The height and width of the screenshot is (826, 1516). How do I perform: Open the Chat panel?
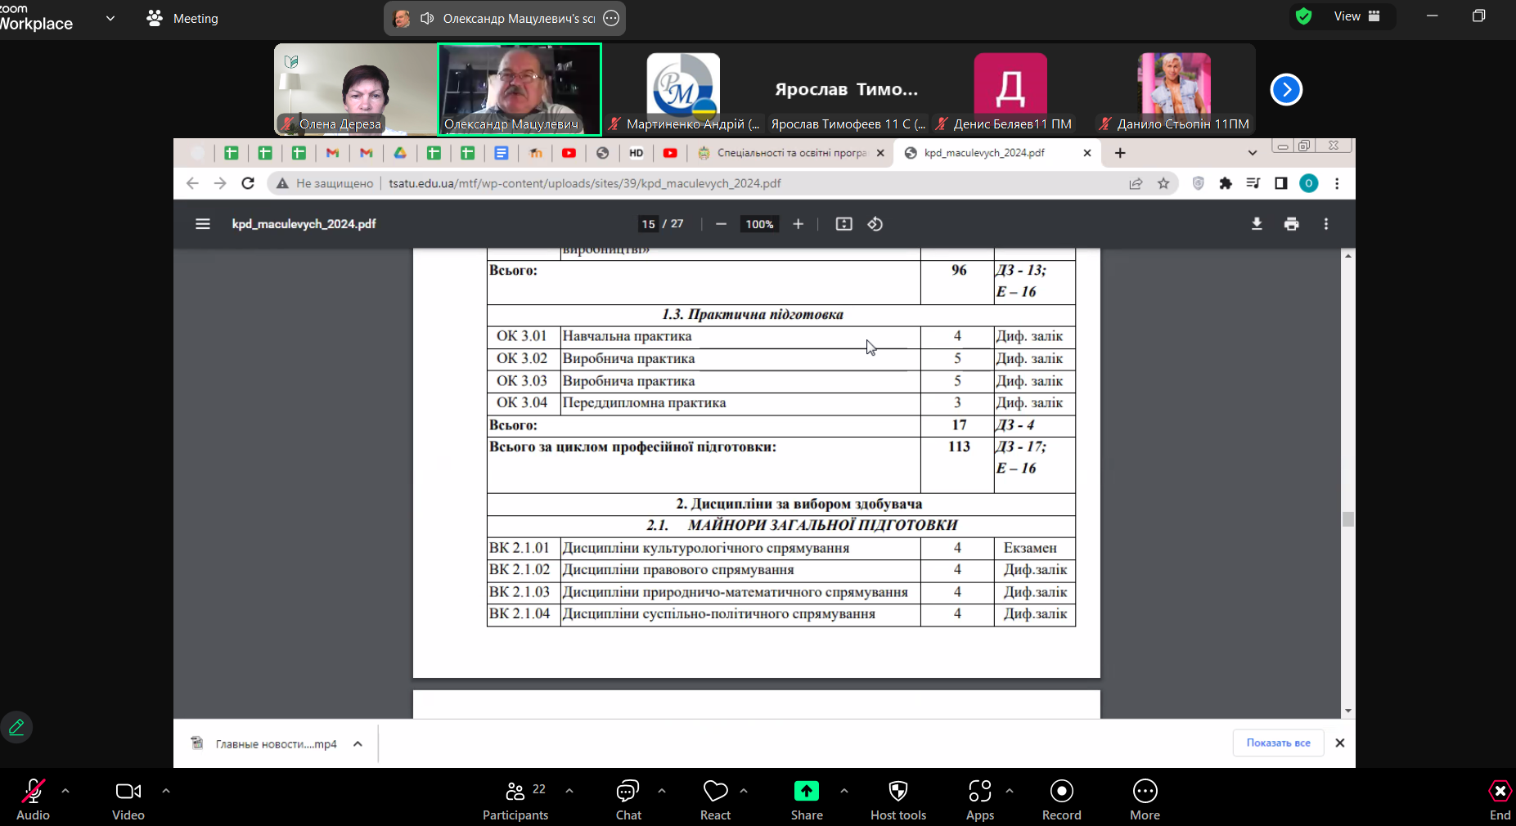(x=628, y=799)
